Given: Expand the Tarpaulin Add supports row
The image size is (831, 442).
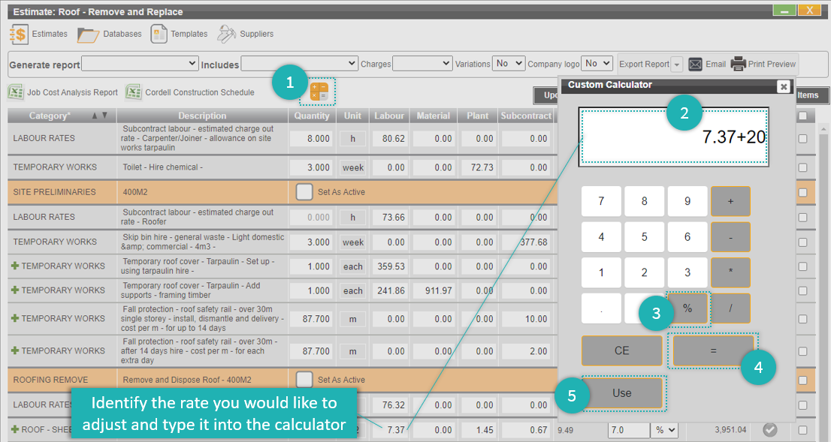Looking at the screenshot, I should [x=15, y=290].
